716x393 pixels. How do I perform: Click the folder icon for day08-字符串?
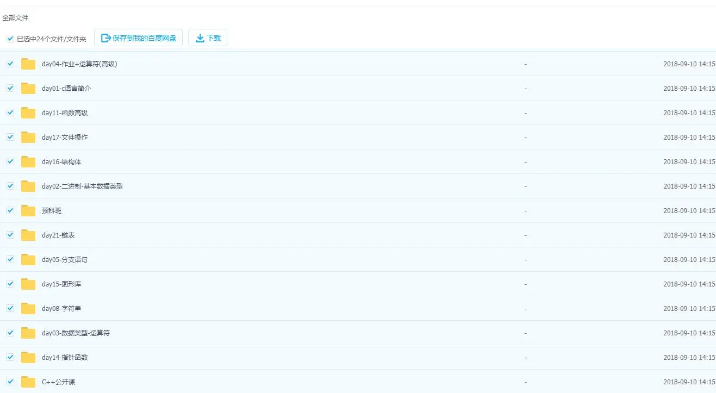point(28,308)
